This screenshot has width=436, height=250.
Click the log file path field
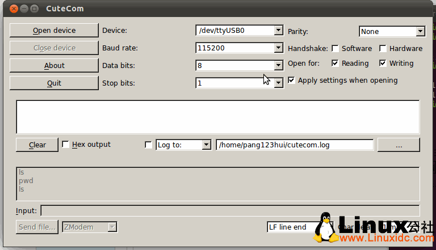pos(295,145)
